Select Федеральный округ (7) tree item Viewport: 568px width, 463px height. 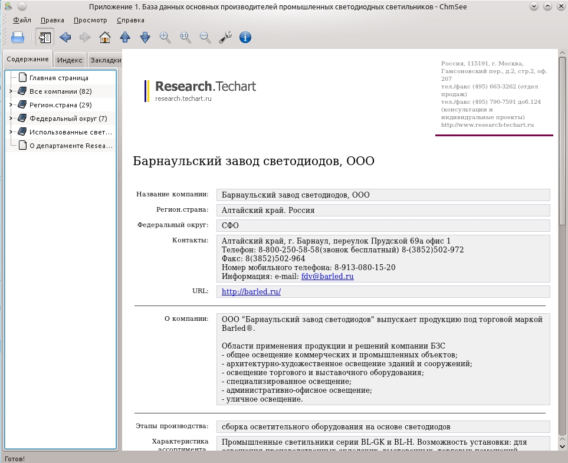68,119
